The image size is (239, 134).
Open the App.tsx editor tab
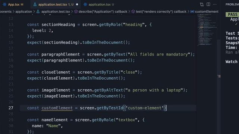tap(14, 4)
